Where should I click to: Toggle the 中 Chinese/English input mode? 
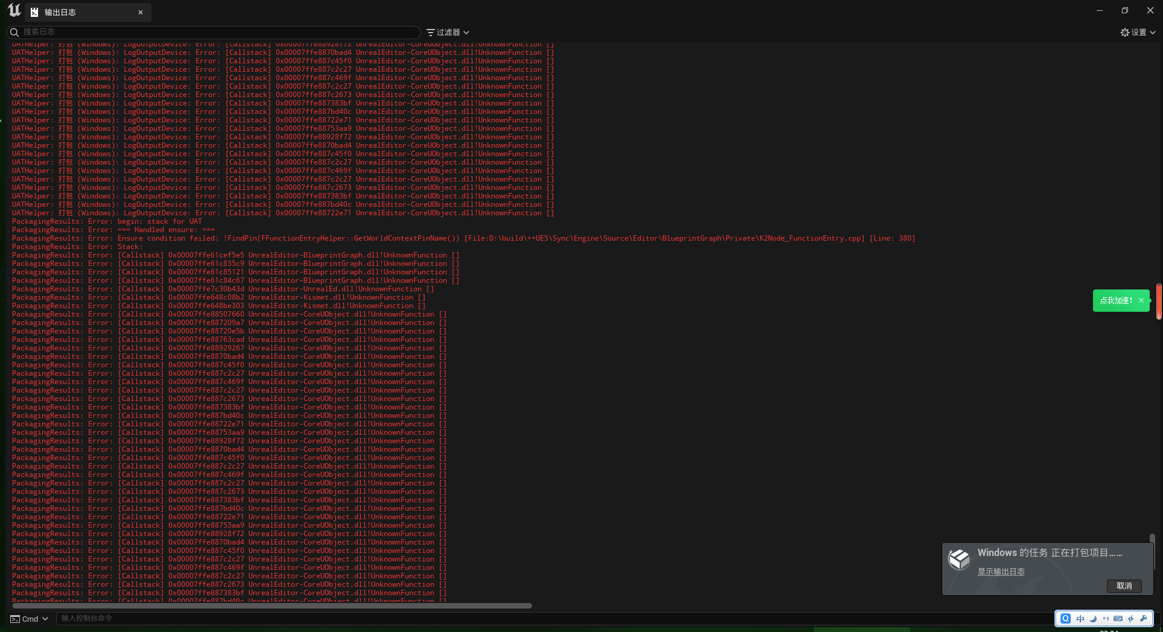(1080, 619)
